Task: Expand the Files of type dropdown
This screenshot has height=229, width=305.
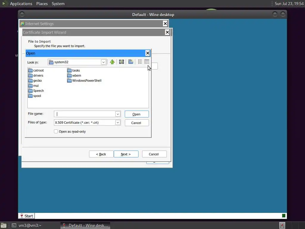Action: tap(118, 123)
